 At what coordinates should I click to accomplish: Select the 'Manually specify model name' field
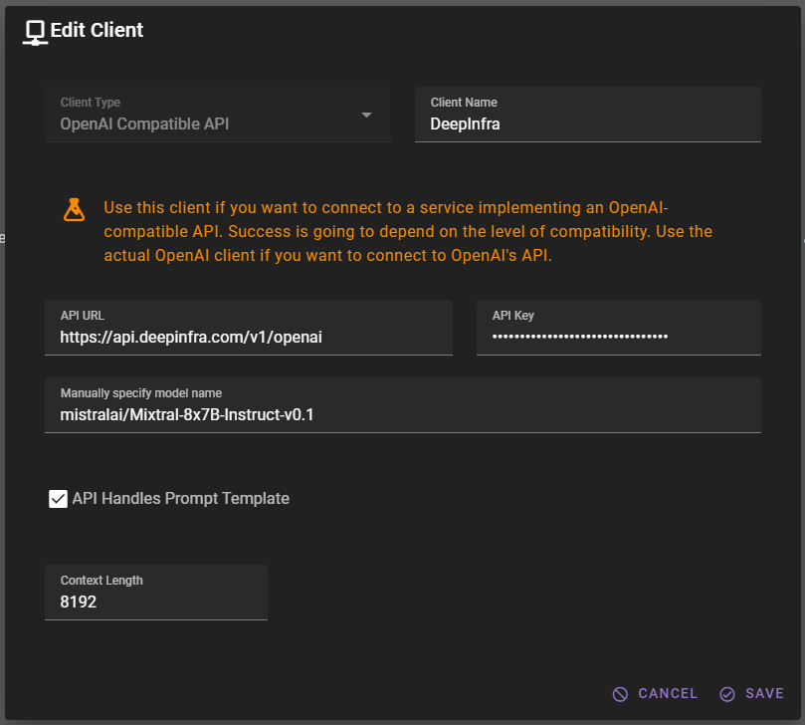point(402,414)
